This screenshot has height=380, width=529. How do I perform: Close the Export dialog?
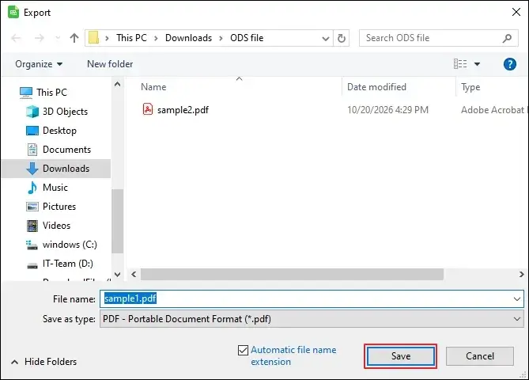click(516, 13)
